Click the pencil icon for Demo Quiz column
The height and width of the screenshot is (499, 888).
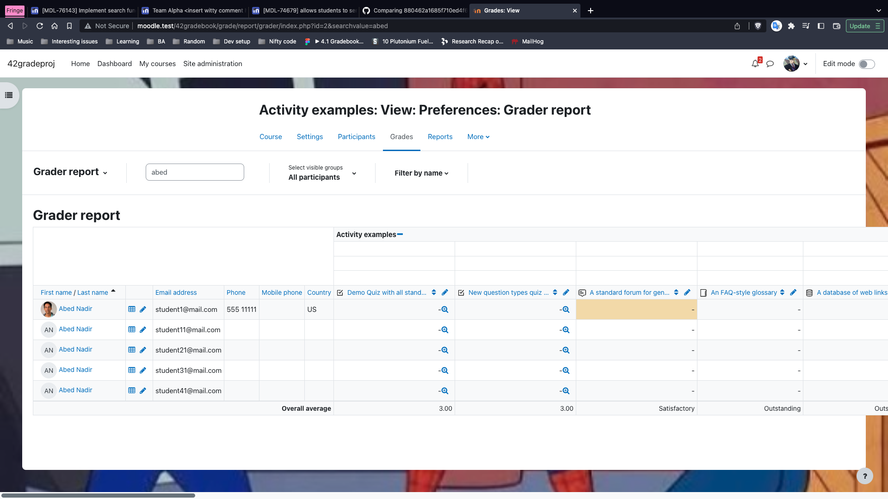coord(445,292)
